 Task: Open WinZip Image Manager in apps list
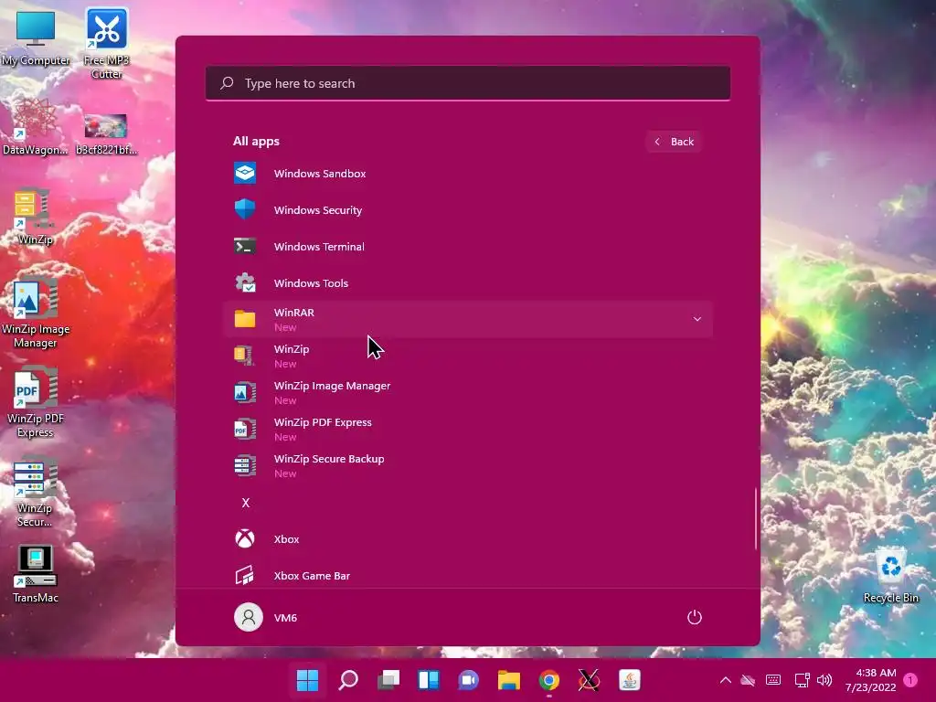(x=467, y=392)
